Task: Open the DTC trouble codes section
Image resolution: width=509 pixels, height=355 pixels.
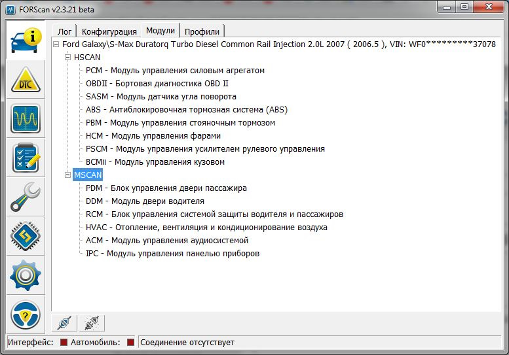Action: click(x=26, y=80)
